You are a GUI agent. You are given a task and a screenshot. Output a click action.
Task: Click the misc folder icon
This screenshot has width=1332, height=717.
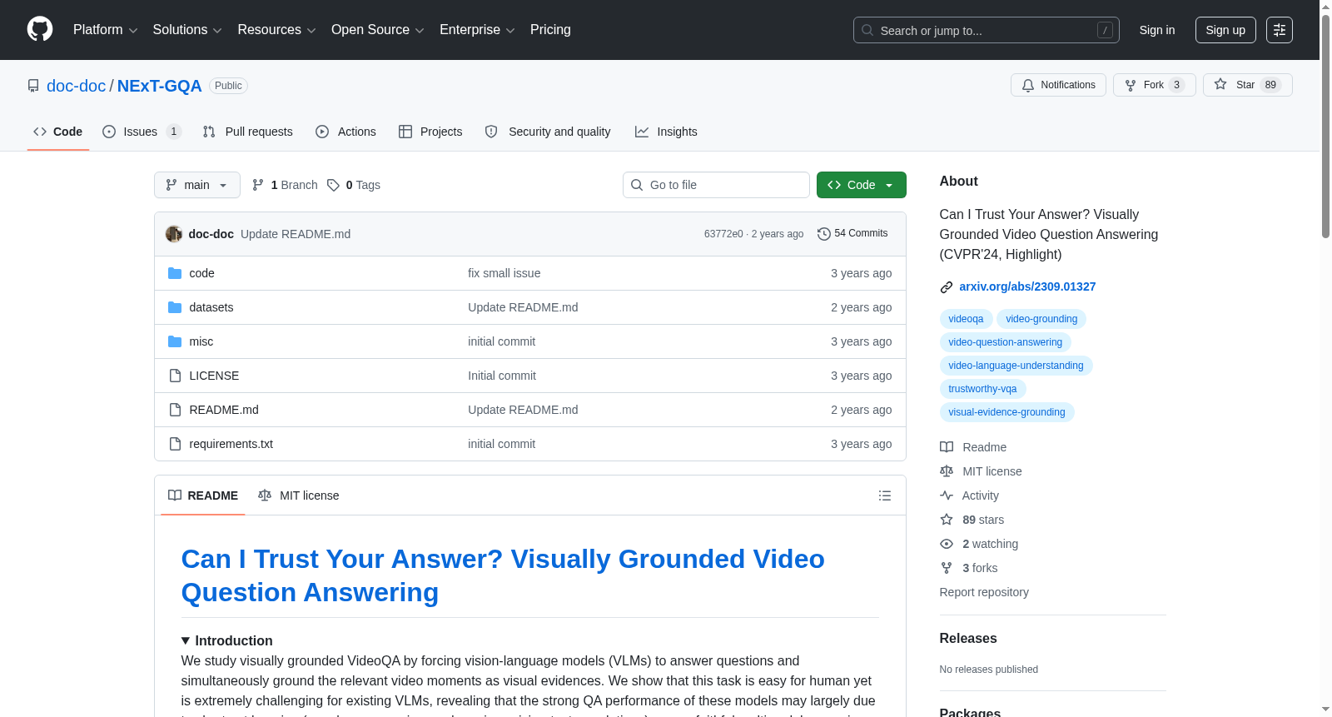(x=175, y=341)
